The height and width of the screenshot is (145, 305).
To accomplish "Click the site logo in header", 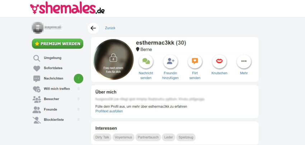I will tap(67, 8).
